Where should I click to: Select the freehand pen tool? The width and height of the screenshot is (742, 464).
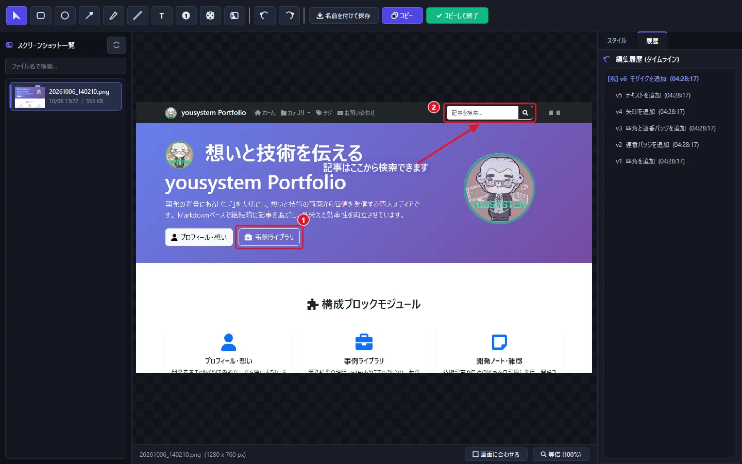(x=113, y=15)
